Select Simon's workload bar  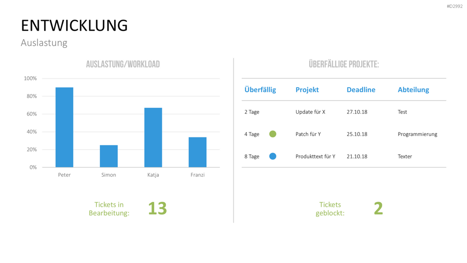[x=109, y=156]
